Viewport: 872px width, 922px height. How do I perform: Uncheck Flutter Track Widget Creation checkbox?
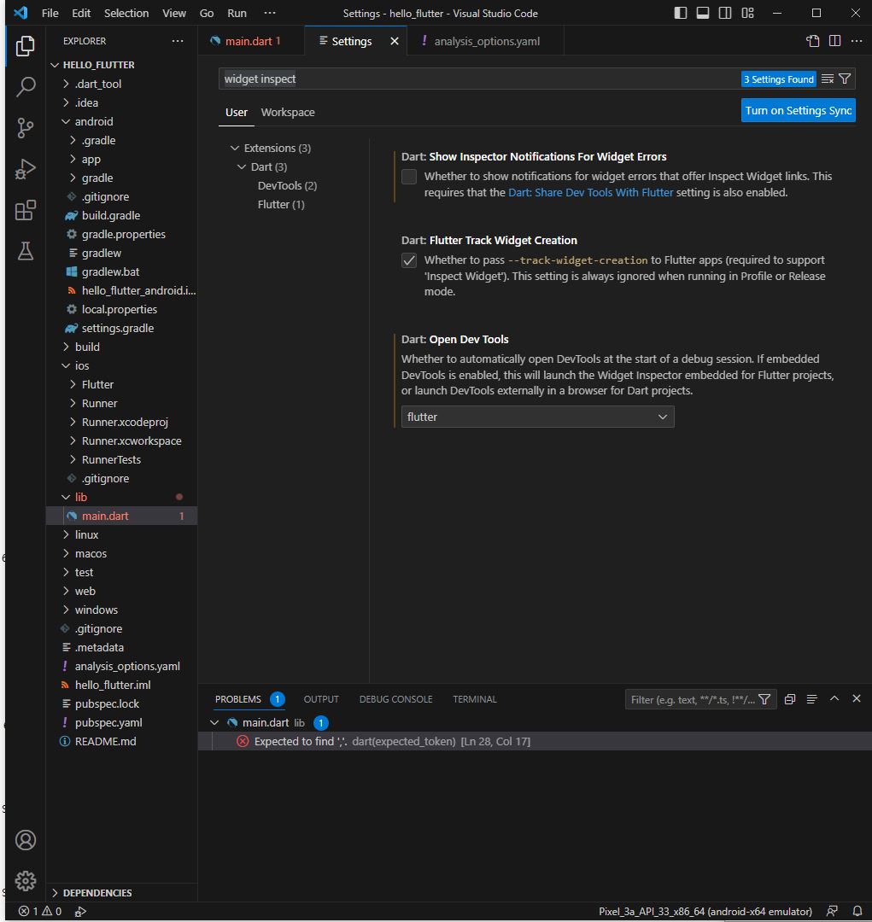coord(409,260)
